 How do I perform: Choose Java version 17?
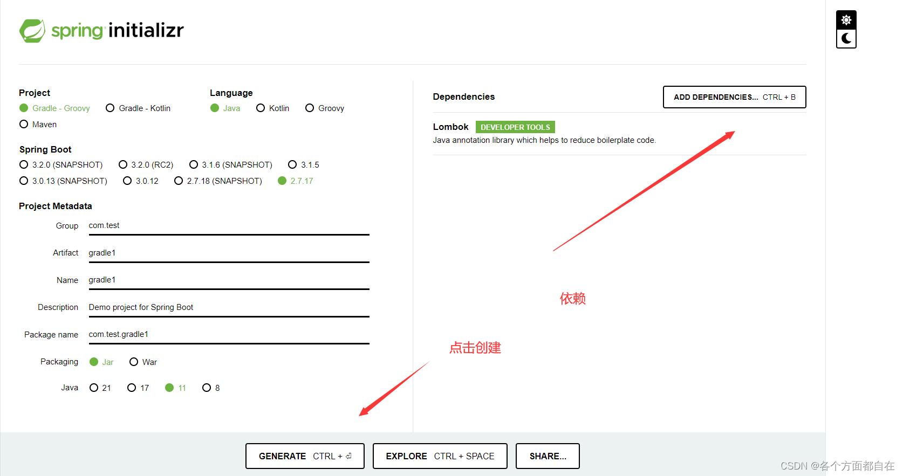click(x=138, y=388)
